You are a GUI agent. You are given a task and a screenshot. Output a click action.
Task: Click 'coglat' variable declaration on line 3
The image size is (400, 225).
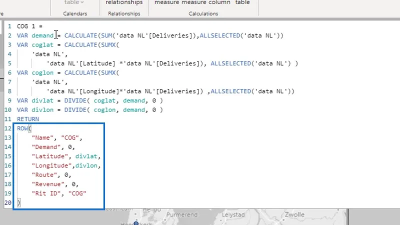[42, 45]
